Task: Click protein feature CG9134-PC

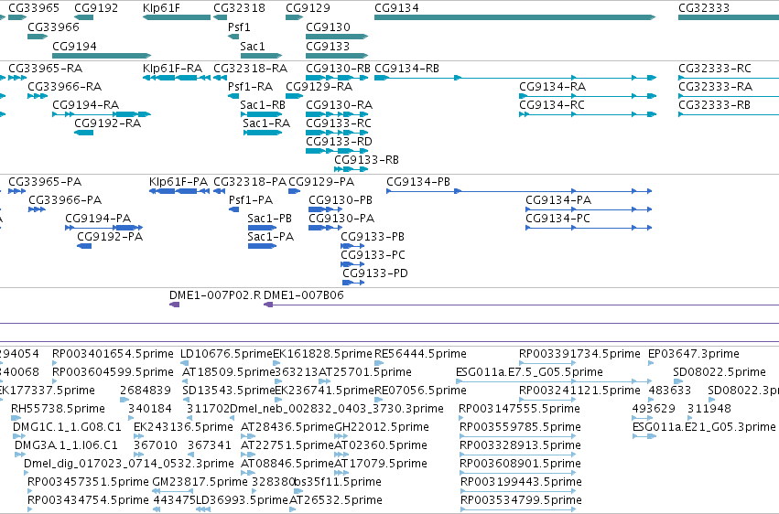Action: 589,228
